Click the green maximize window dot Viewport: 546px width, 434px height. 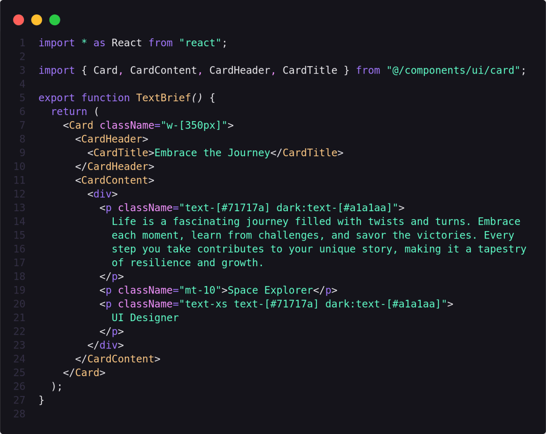(55, 20)
